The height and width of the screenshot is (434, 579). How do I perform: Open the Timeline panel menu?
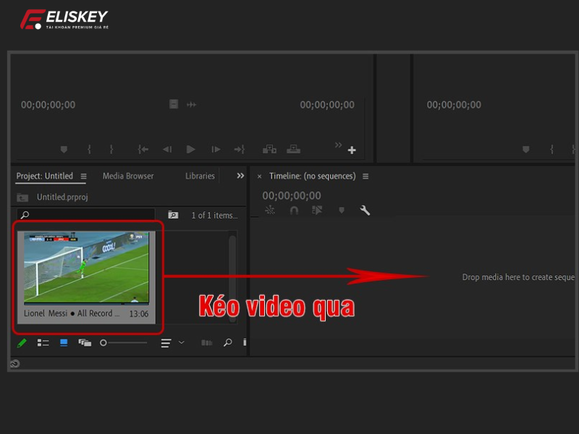(365, 176)
